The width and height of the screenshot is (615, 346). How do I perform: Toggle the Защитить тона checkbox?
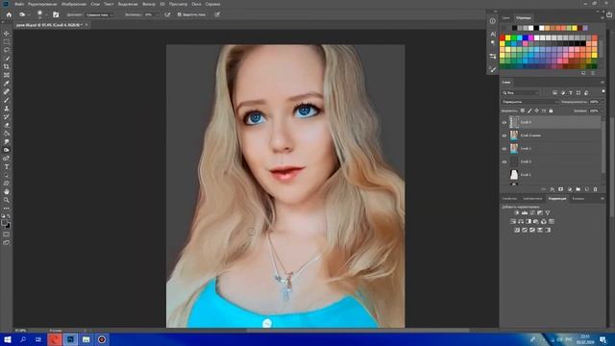(x=180, y=14)
